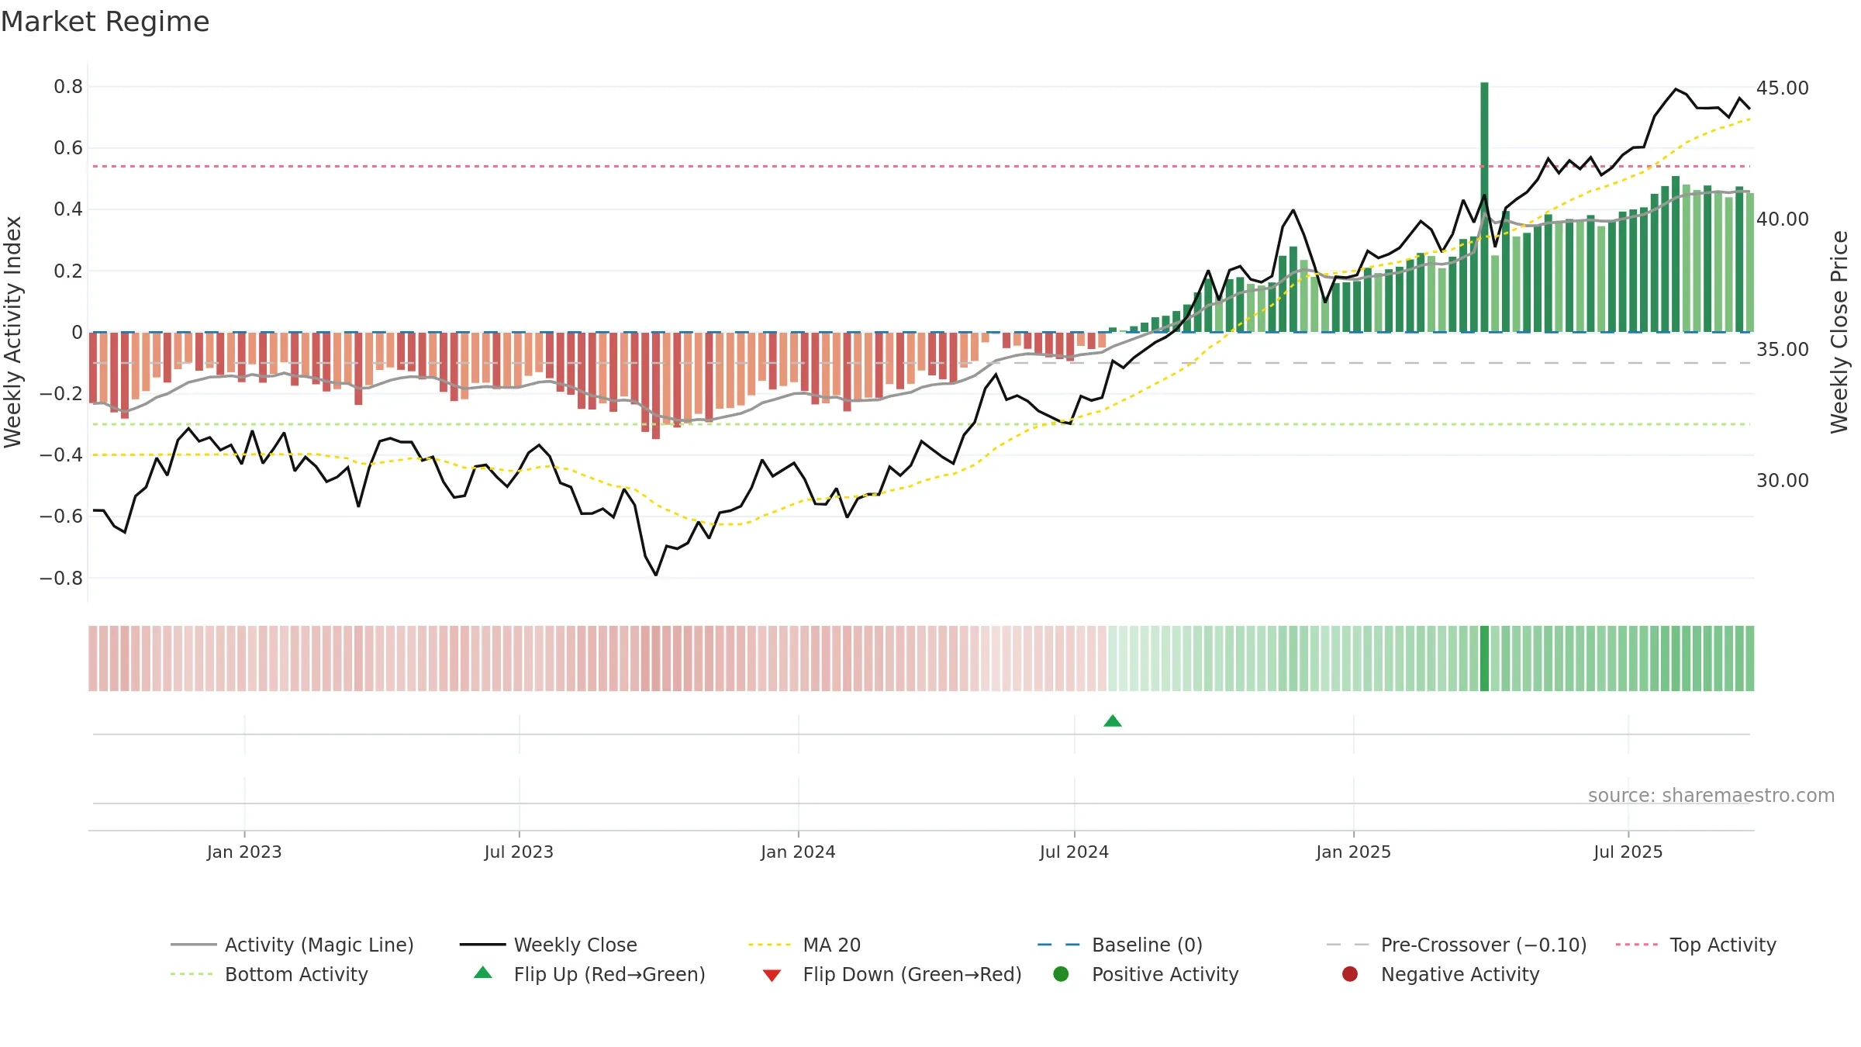1861x1047 pixels.
Task: Toggle the Weekly Close legend entry
Action: click(x=548, y=945)
